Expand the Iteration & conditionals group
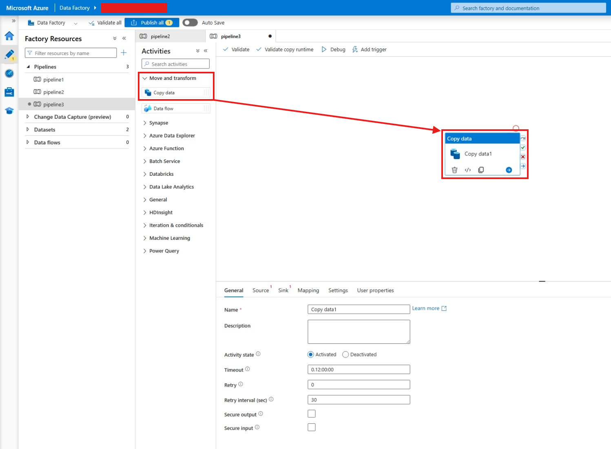The width and height of the screenshot is (611, 449). [145, 225]
